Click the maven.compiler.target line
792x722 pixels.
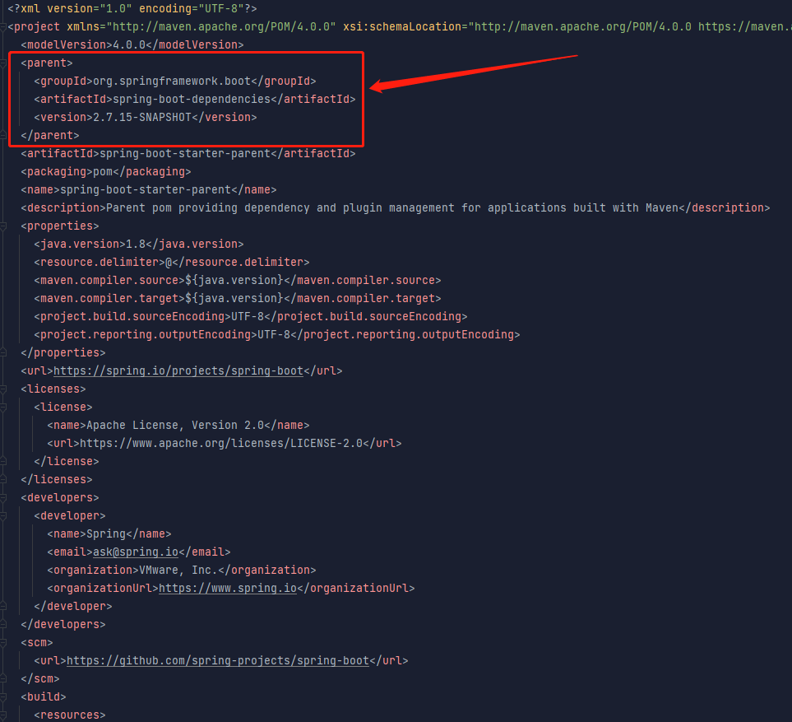[x=238, y=298]
